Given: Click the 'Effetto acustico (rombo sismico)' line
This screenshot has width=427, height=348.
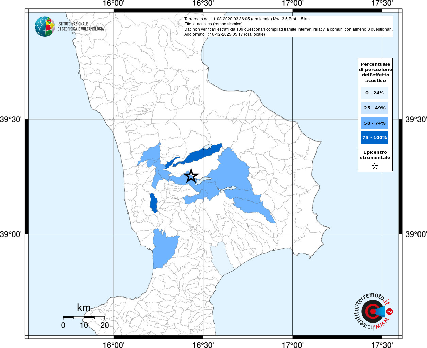Looking at the screenshot, I should (213, 24).
